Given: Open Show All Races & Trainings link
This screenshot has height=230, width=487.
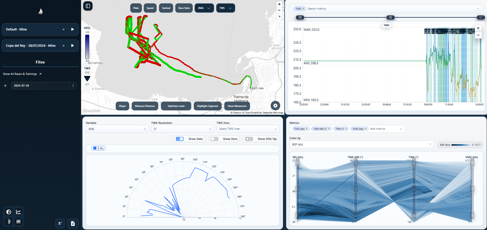Looking at the screenshot, I should 22,74.
